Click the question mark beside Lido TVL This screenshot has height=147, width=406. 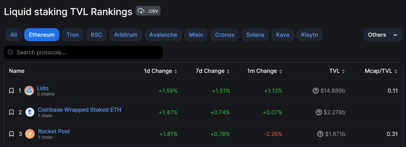pyautogui.click(x=315, y=91)
